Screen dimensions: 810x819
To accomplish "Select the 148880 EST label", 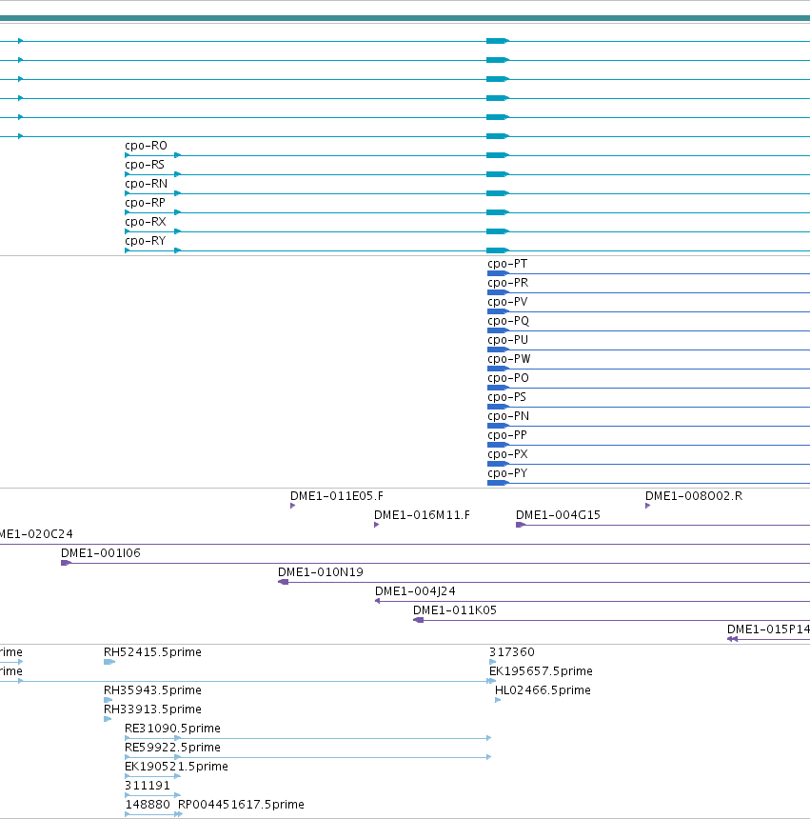I will click(x=148, y=805).
